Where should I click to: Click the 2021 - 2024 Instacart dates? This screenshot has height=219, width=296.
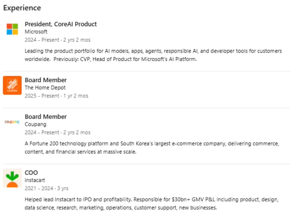[39, 189]
